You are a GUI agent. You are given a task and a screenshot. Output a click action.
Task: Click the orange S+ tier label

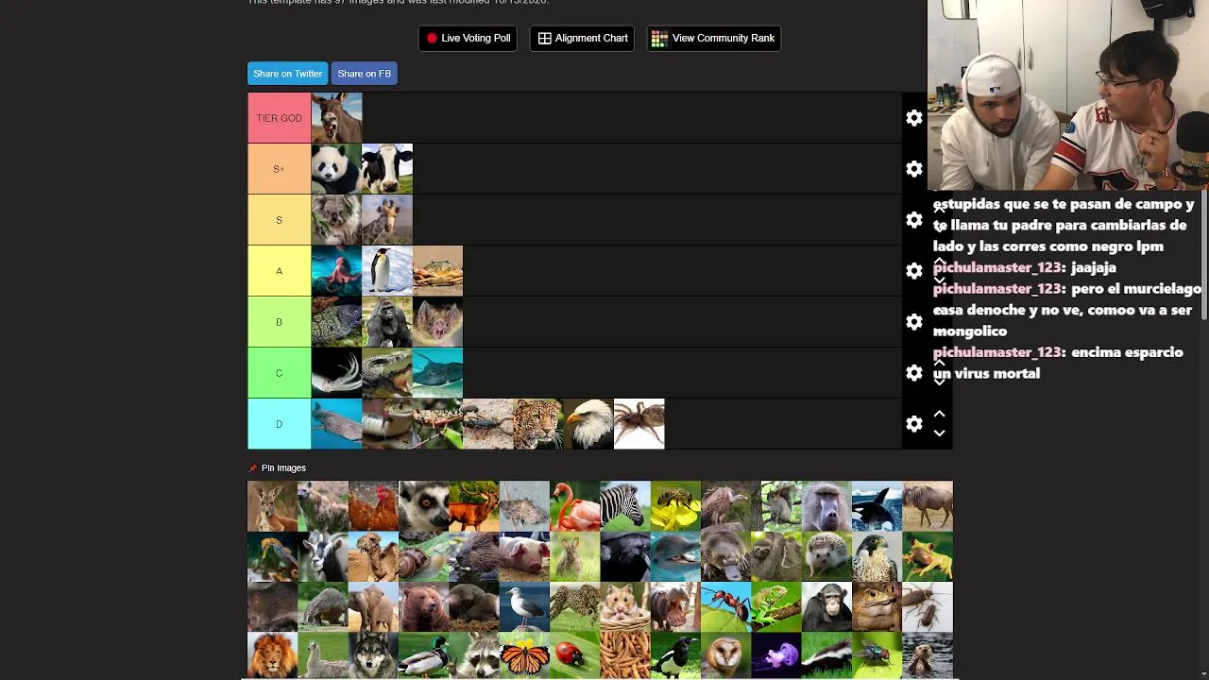click(x=279, y=169)
